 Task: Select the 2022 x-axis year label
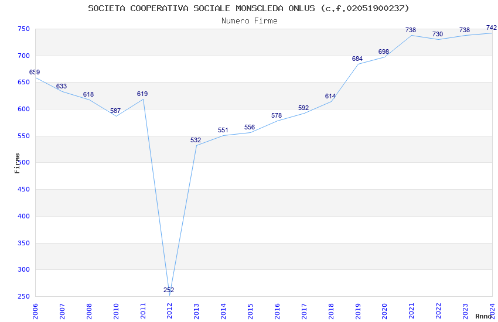(439, 311)
